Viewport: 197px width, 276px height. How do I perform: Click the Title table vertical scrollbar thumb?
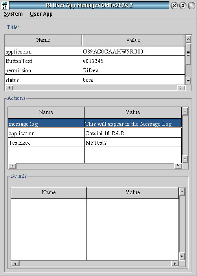click(x=188, y=54)
